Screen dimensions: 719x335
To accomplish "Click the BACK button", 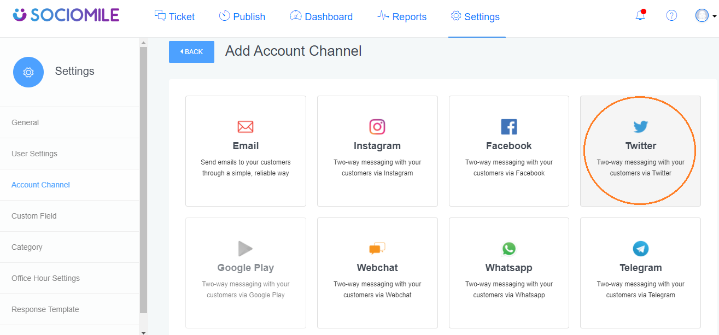I will pos(191,52).
